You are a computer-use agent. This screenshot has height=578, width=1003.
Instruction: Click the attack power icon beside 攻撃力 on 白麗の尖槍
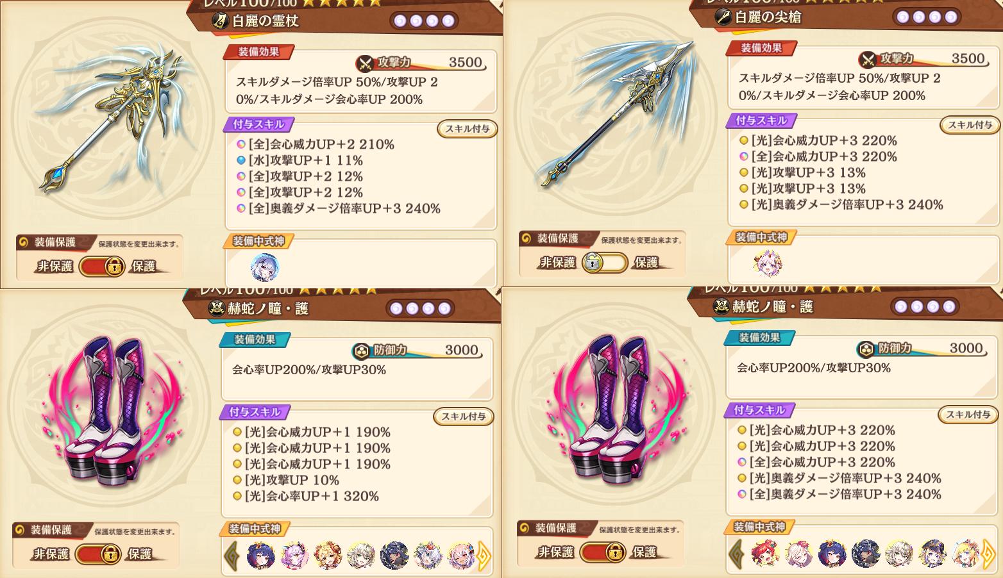pos(868,60)
